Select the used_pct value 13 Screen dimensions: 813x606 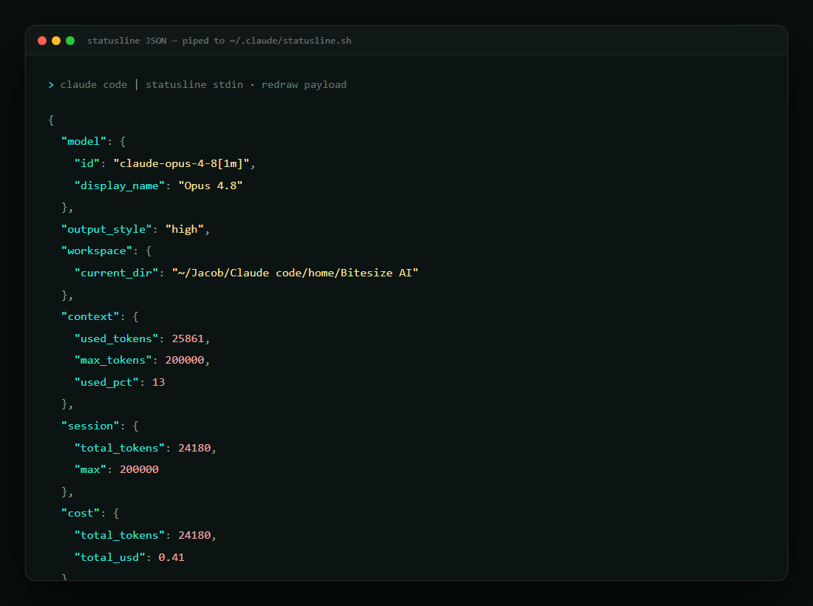159,382
